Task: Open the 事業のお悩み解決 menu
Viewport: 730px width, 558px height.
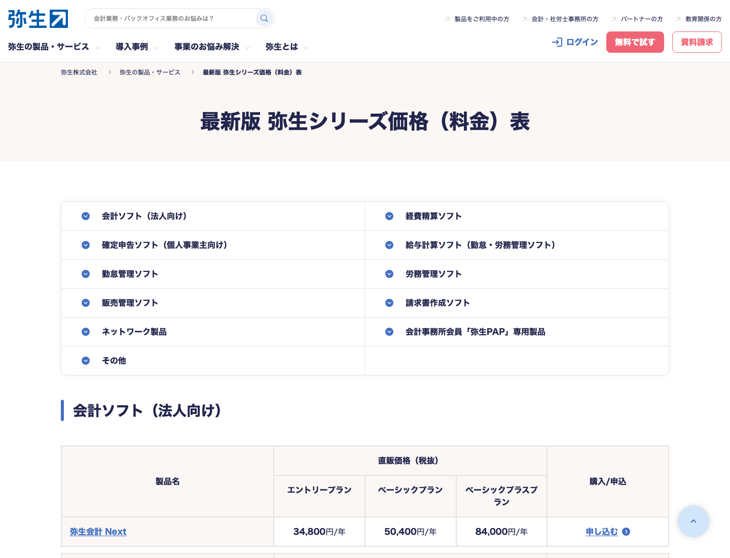Action: [x=207, y=47]
